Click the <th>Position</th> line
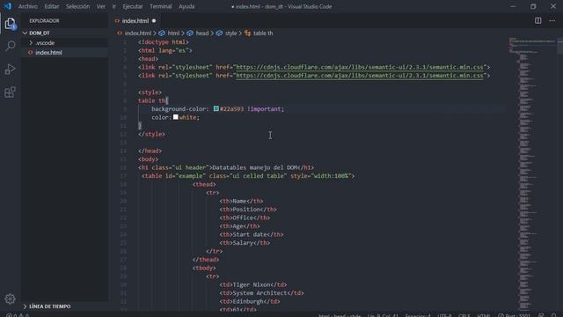The width and height of the screenshot is (563, 317). (x=248, y=210)
